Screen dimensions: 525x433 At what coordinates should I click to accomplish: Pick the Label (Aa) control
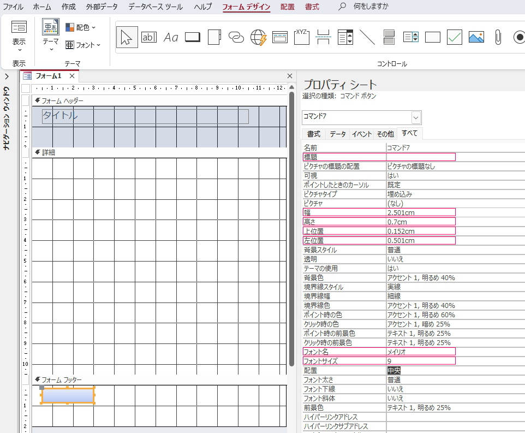171,37
